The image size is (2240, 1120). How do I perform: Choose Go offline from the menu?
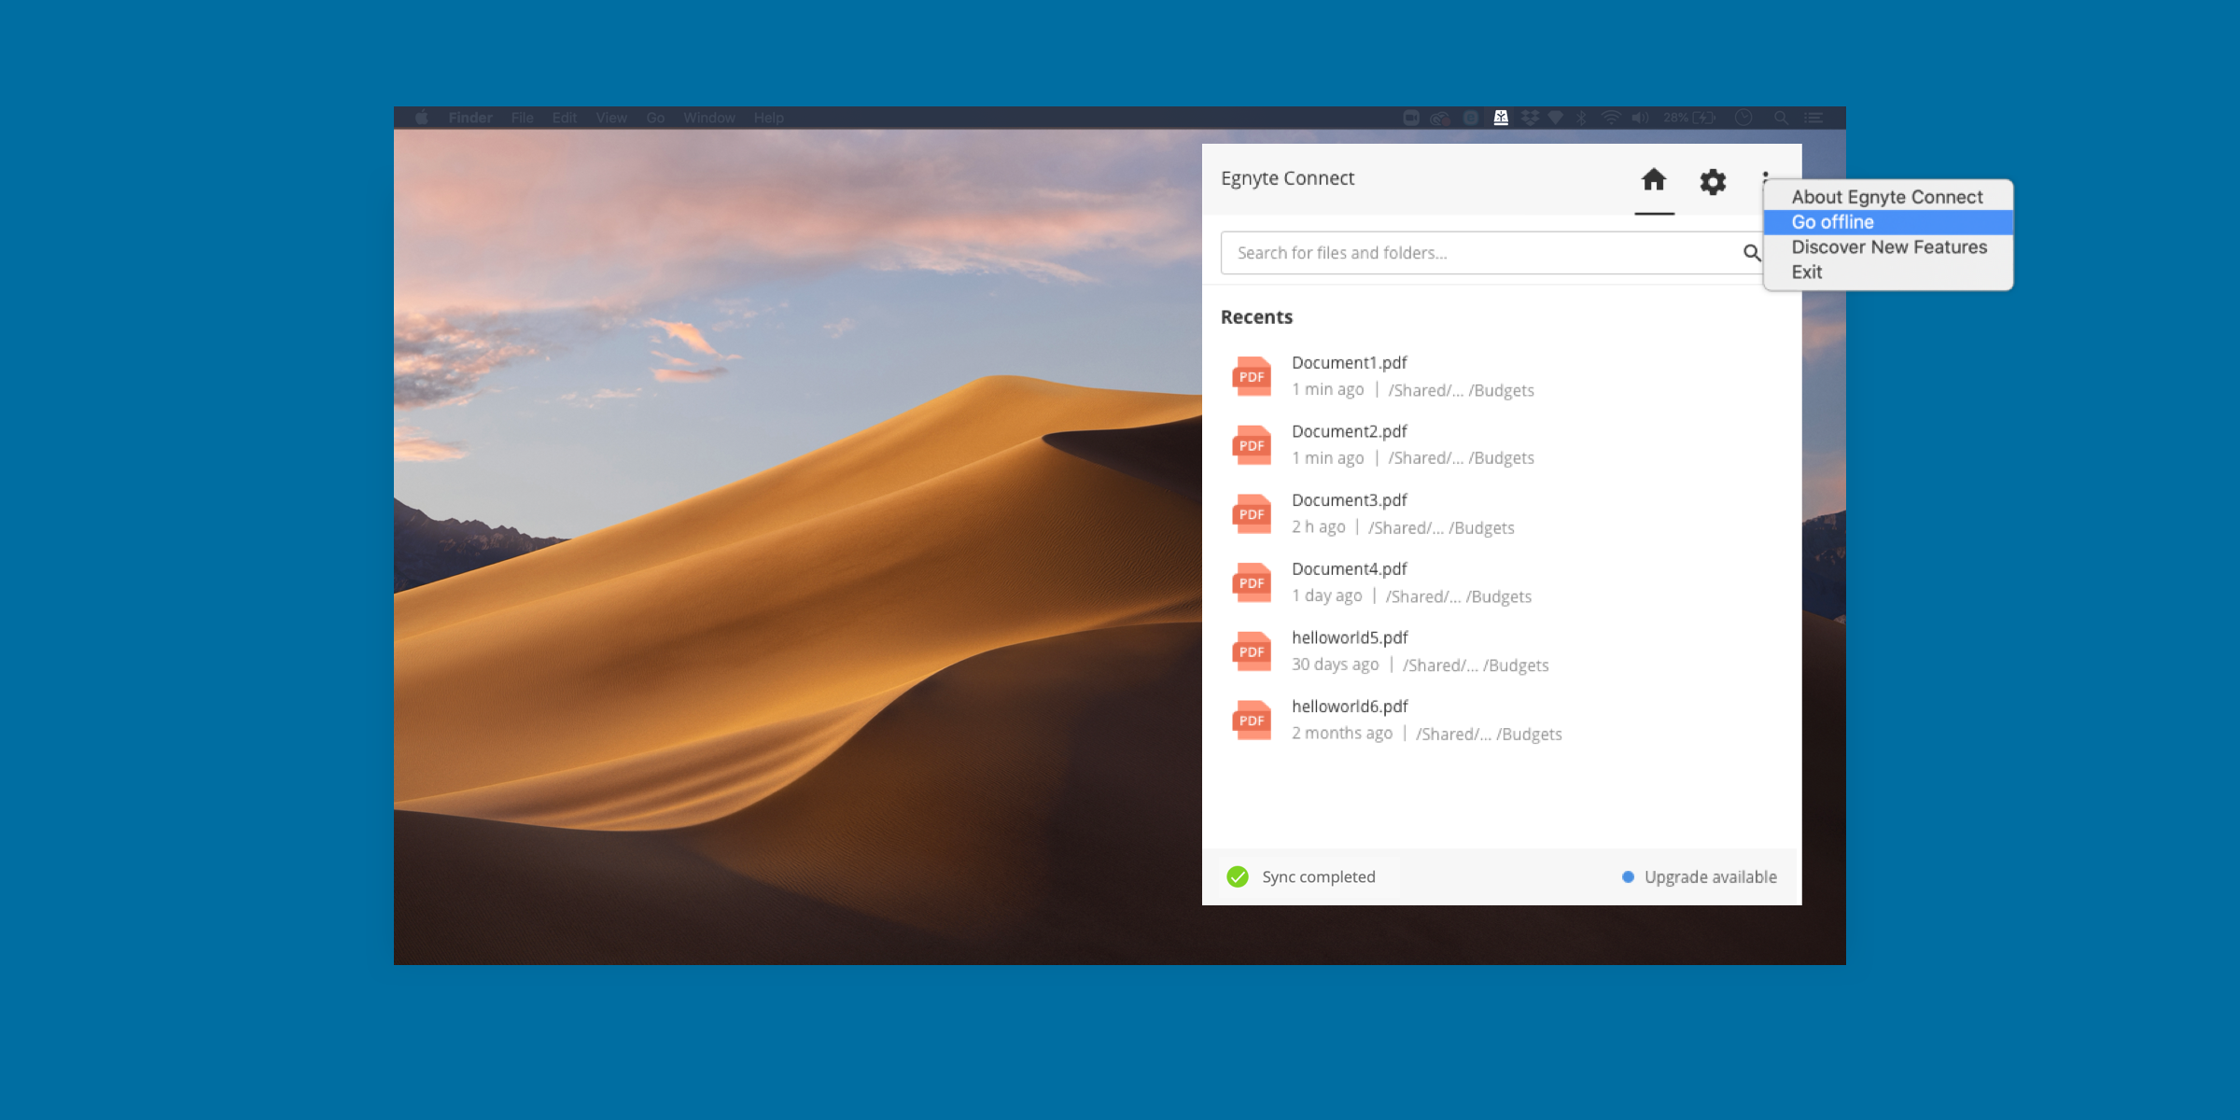click(x=1832, y=222)
